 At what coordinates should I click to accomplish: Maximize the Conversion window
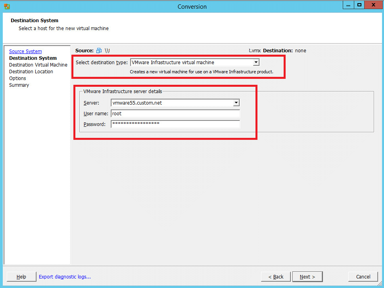pos(359,5)
